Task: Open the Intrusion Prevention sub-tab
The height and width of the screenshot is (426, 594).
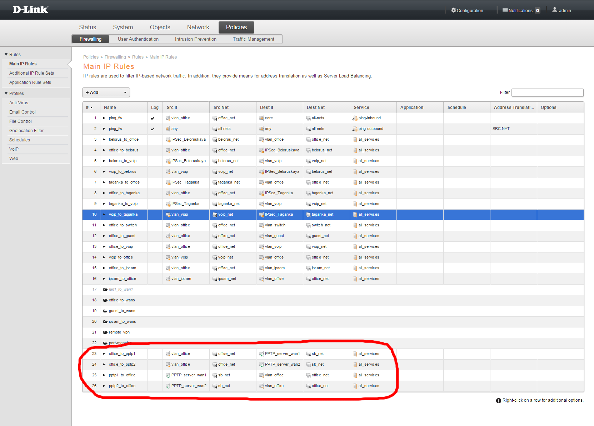Action: [195, 39]
